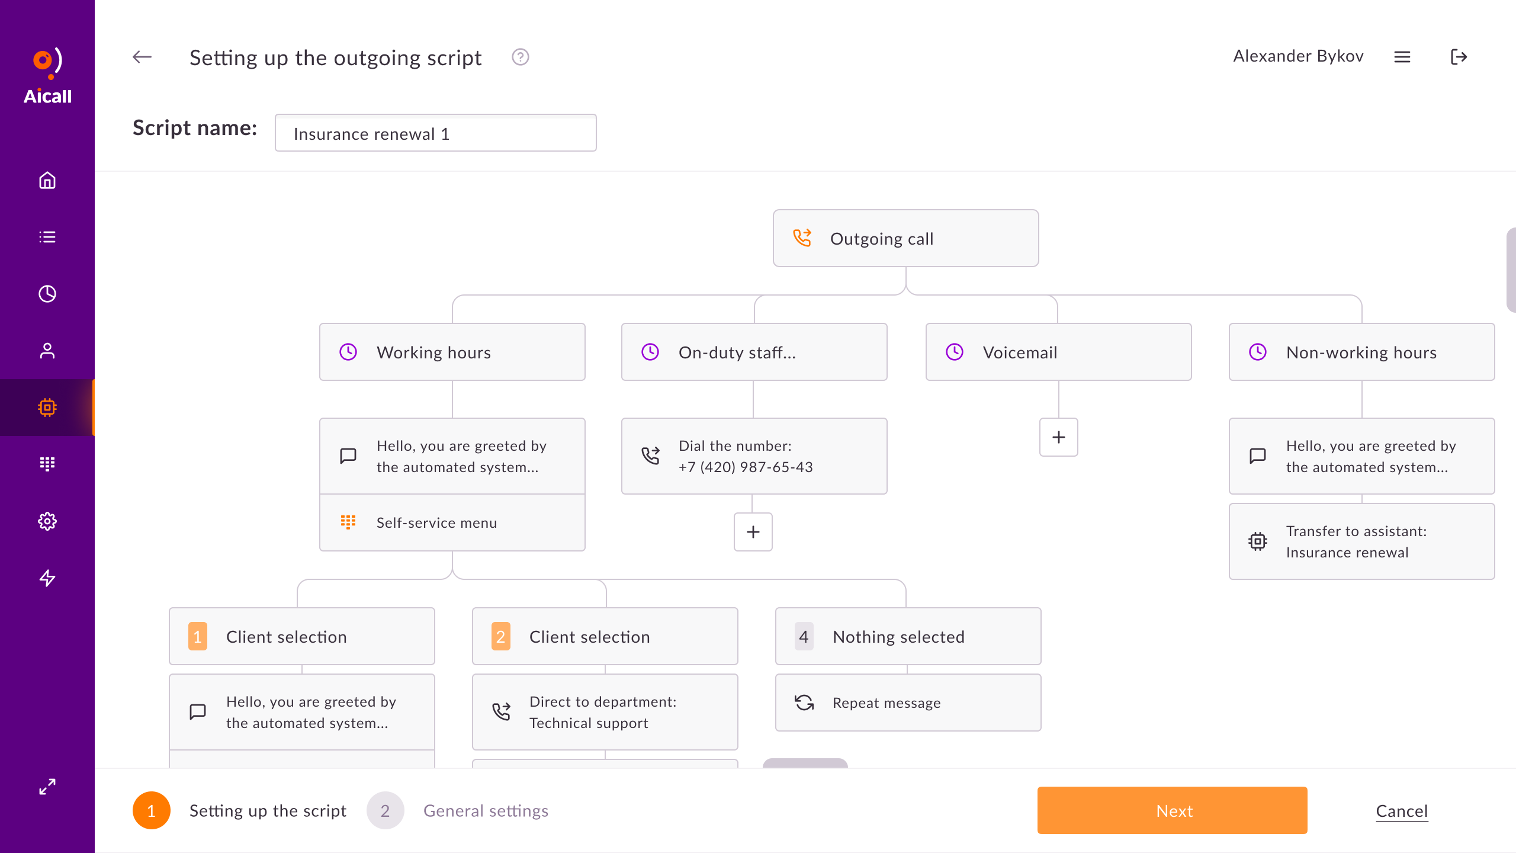Click the back arrow icon
This screenshot has height=853, width=1516.
click(142, 57)
